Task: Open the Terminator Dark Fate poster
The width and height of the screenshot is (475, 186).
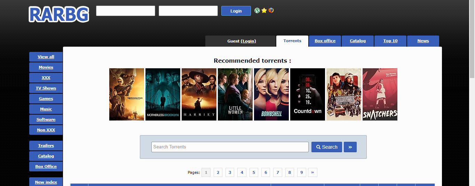Action: point(127,94)
